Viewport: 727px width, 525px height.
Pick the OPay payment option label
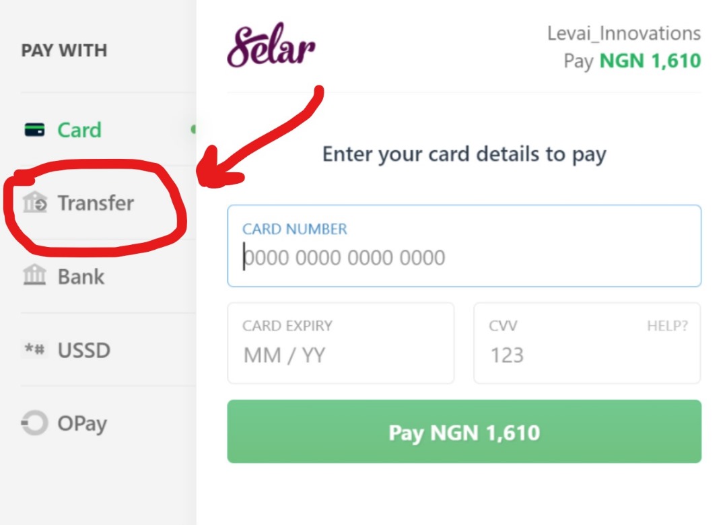(x=82, y=423)
